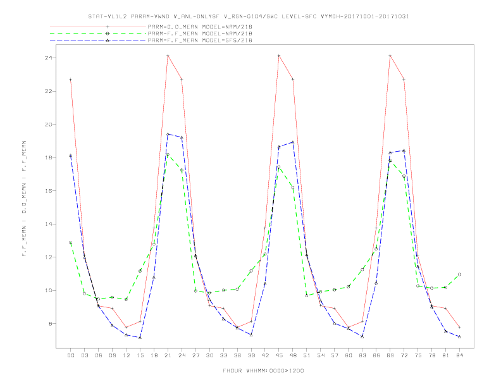Click the blue triangle data point at hour 00

coord(71,156)
